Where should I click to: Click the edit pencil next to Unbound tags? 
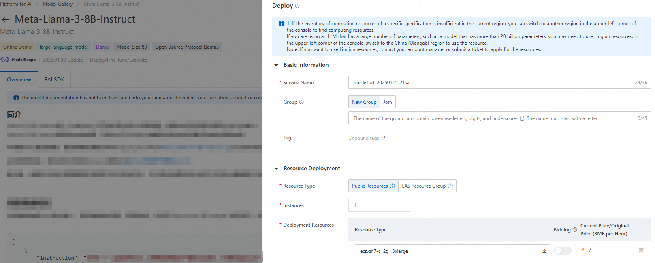pos(384,138)
